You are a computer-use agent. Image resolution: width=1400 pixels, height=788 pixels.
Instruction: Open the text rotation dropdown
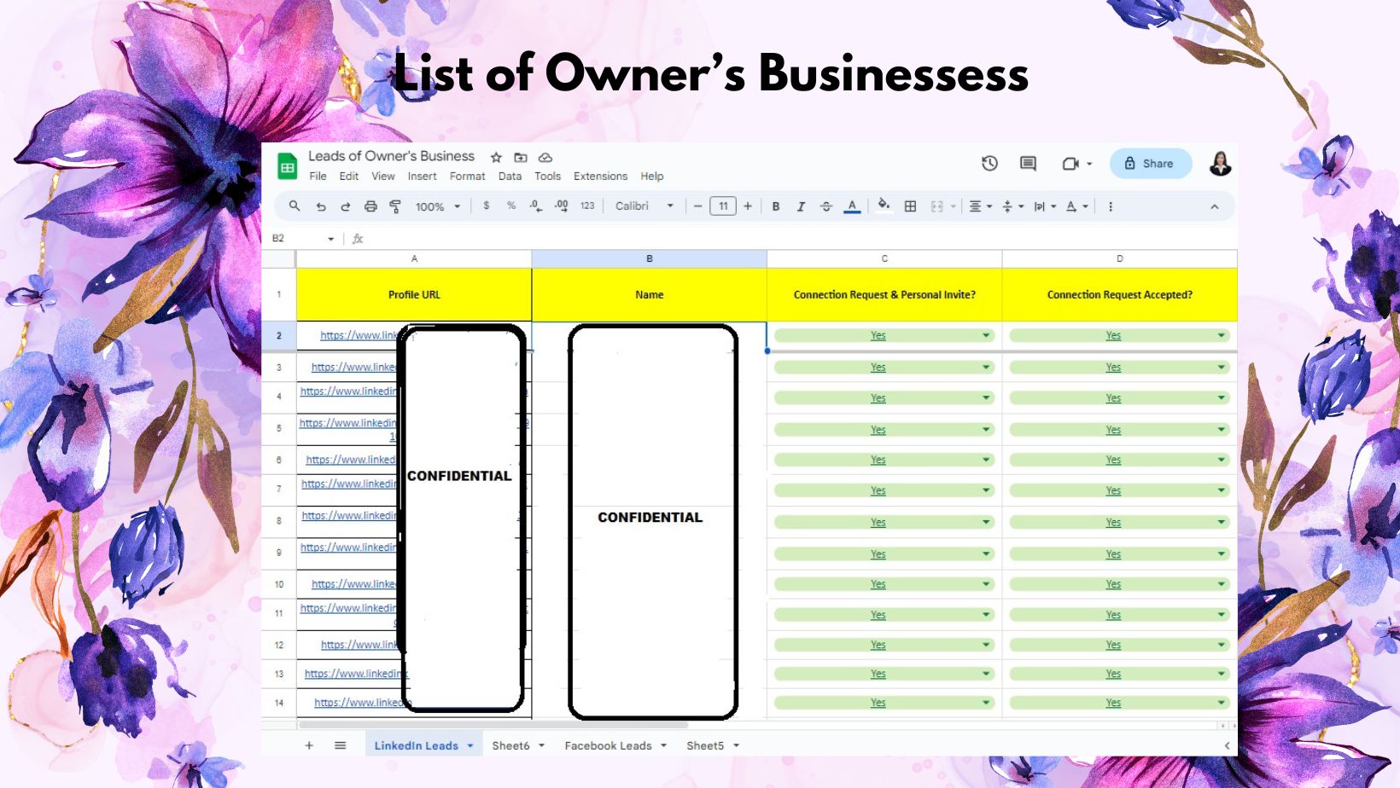pyautogui.click(x=1077, y=206)
